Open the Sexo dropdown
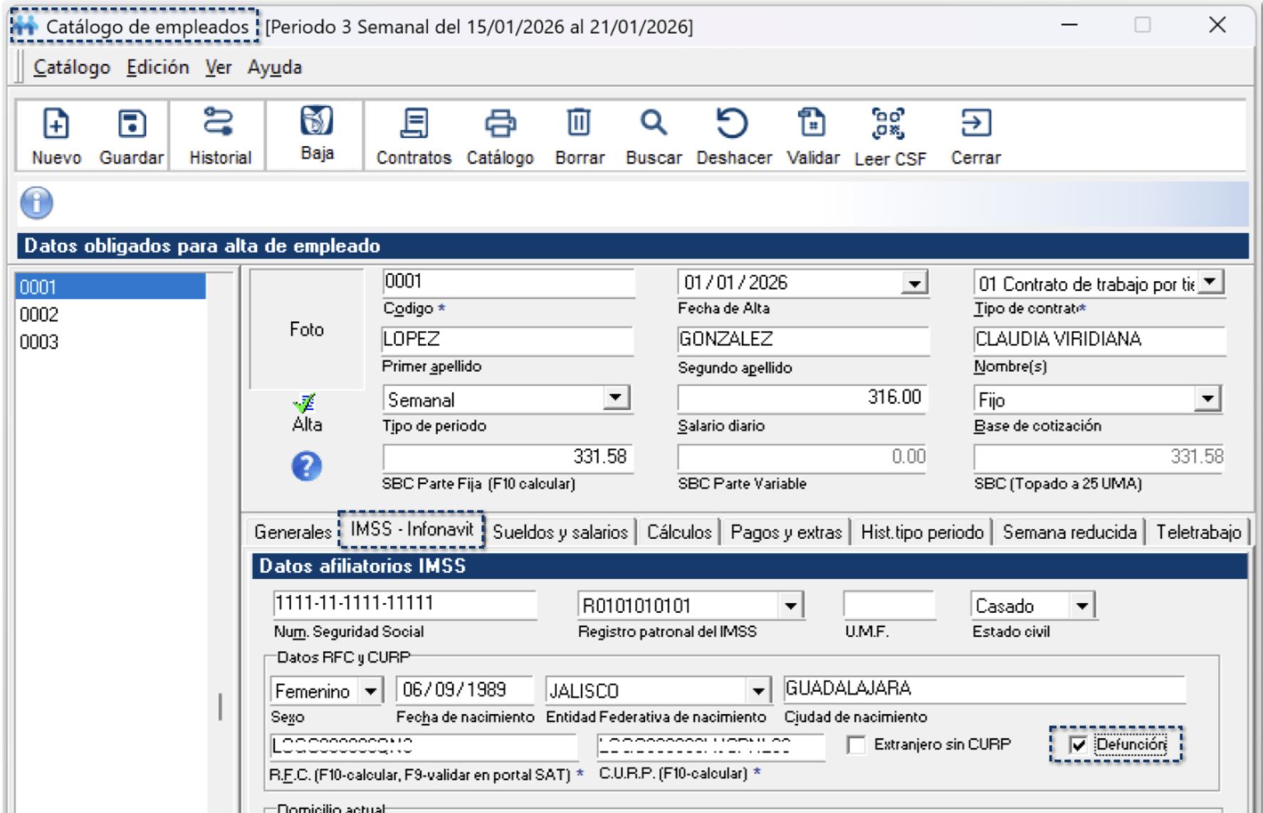 pyautogui.click(x=371, y=691)
